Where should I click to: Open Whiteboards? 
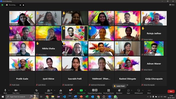pos(138,91)
